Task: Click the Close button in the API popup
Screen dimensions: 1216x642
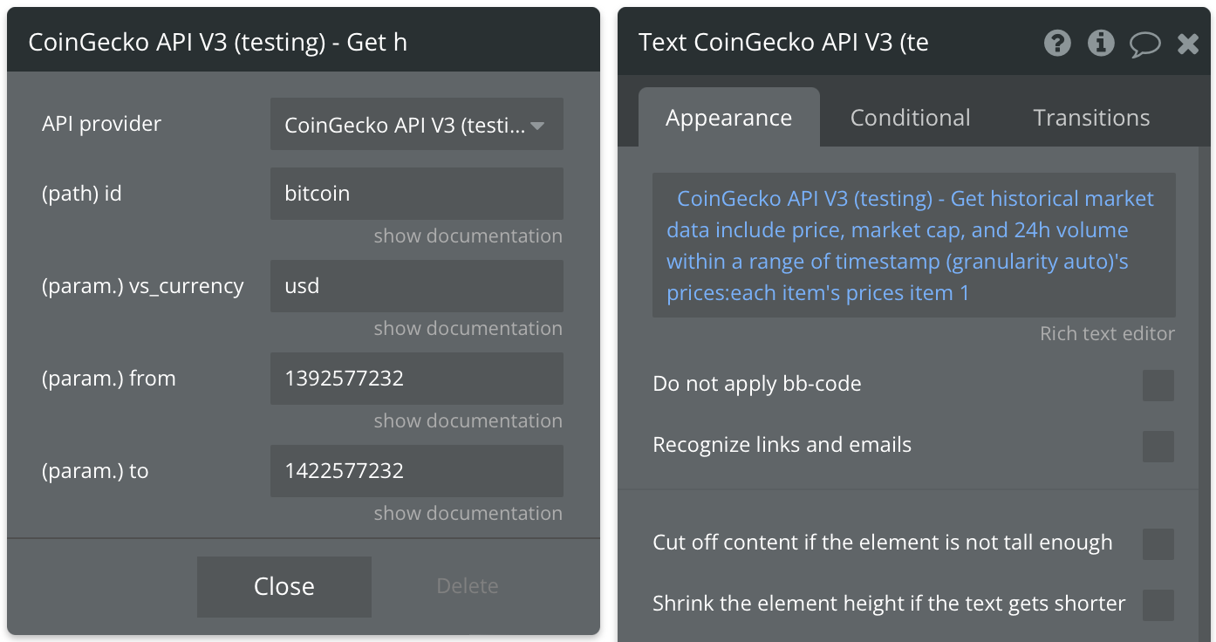Action: pyautogui.click(x=284, y=586)
